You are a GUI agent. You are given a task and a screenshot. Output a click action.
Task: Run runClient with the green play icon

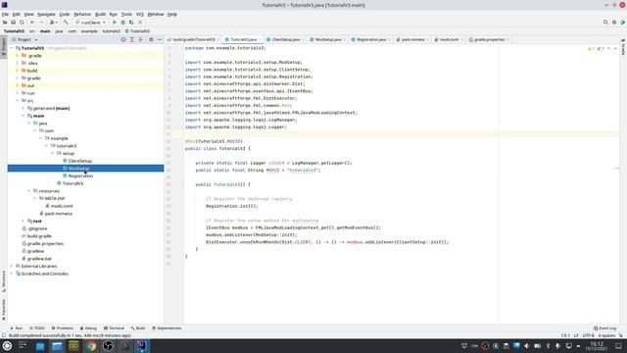[115, 23]
